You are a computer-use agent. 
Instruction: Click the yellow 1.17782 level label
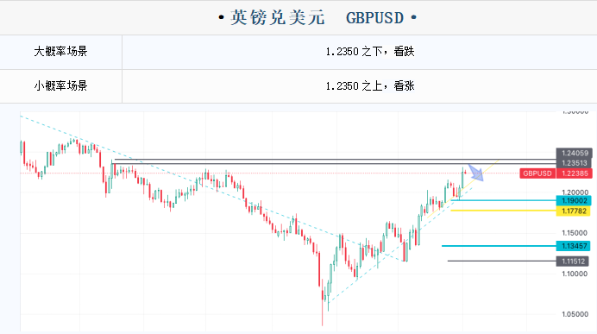click(574, 211)
